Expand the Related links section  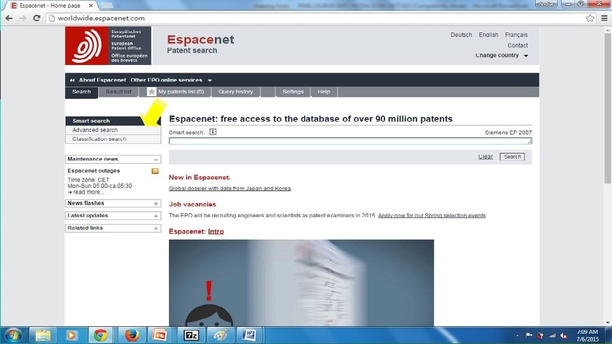(156, 229)
